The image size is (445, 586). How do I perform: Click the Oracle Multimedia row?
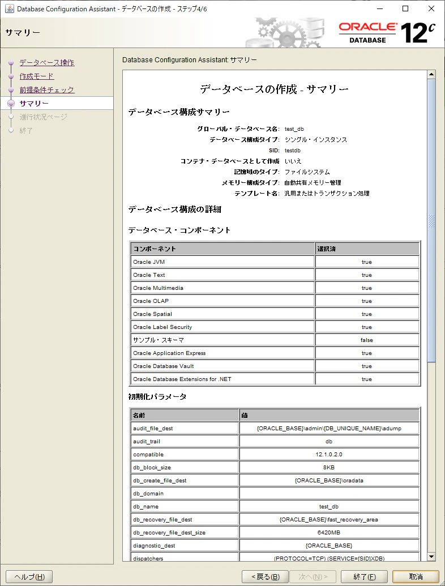[275, 288]
